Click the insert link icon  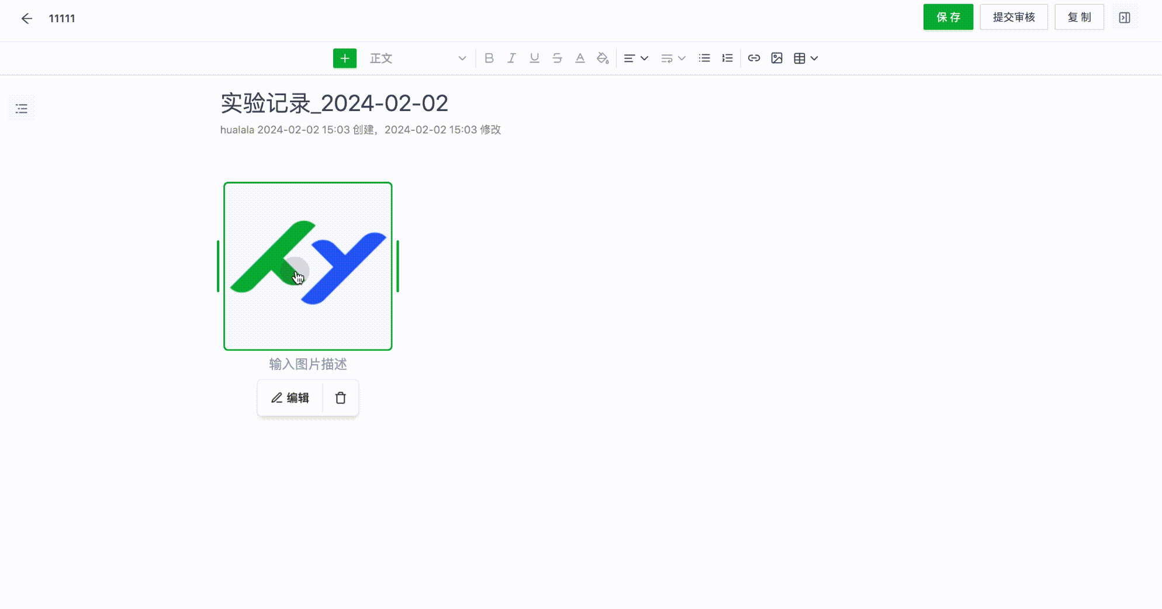coord(754,58)
